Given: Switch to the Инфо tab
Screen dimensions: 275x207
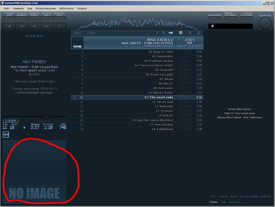Looking at the screenshot, I should point(255,197).
